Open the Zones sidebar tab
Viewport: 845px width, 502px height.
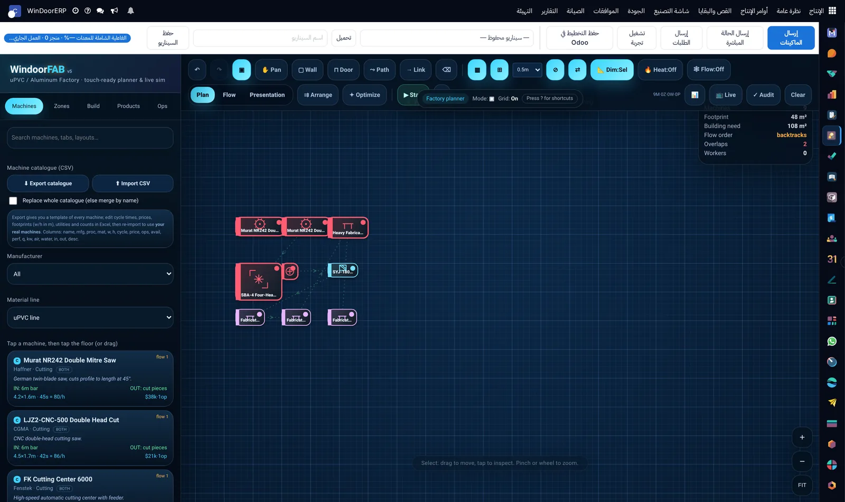(62, 106)
